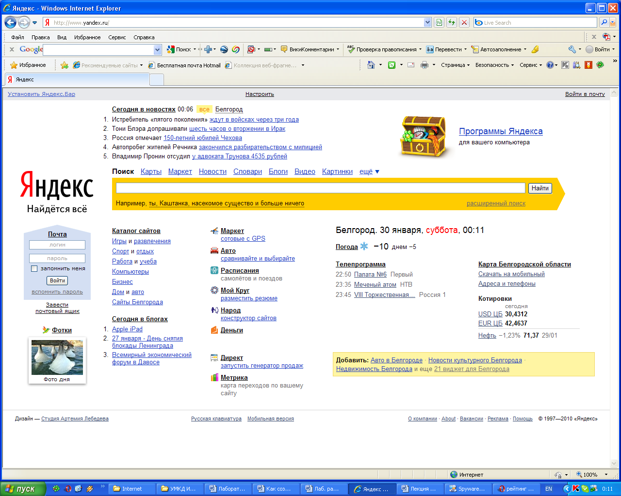Click the Метрика bar chart icon
Viewport: 621px width, 496px height.
click(214, 377)
